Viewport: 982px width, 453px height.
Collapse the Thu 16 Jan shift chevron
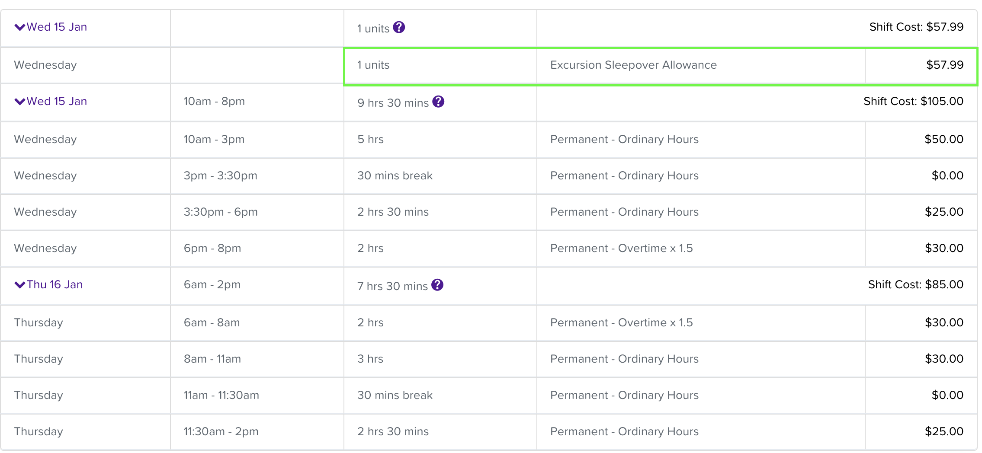tap(20, 285)
